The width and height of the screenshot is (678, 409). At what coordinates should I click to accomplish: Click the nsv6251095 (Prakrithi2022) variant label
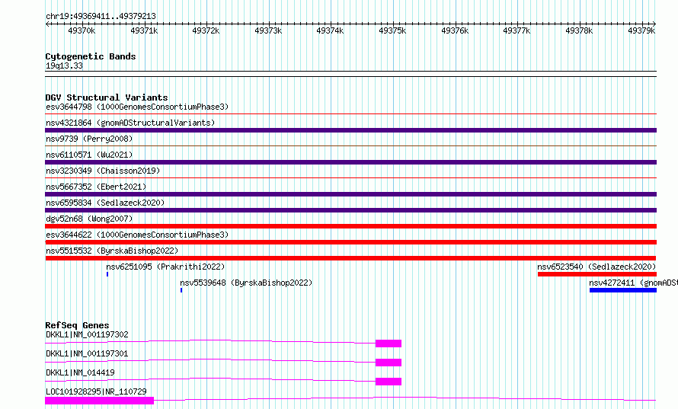165,267
